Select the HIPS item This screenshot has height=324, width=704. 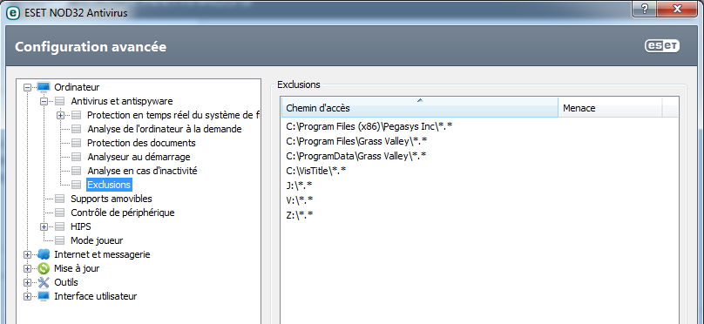(x=81, y=226)
